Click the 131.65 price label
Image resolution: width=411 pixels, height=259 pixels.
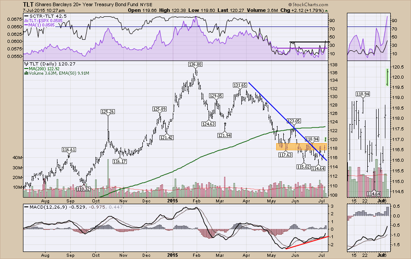pos(240,85)
